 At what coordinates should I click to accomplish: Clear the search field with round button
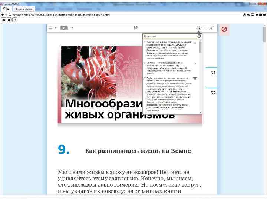coord(199,36)
